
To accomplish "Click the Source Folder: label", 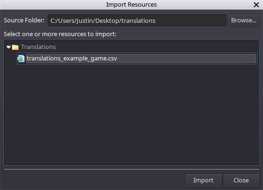I will coord(24,20).
